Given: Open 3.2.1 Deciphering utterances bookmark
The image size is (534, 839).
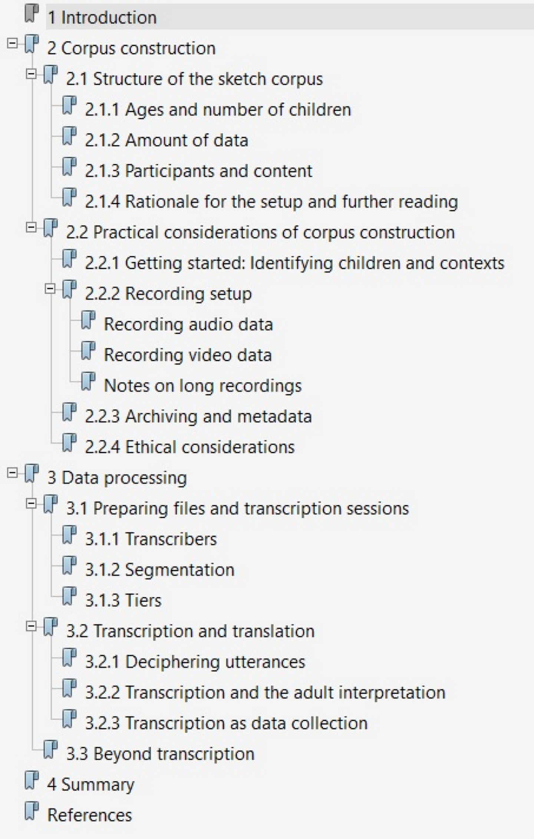Looking at the screenshot, I should pos(195,662).
